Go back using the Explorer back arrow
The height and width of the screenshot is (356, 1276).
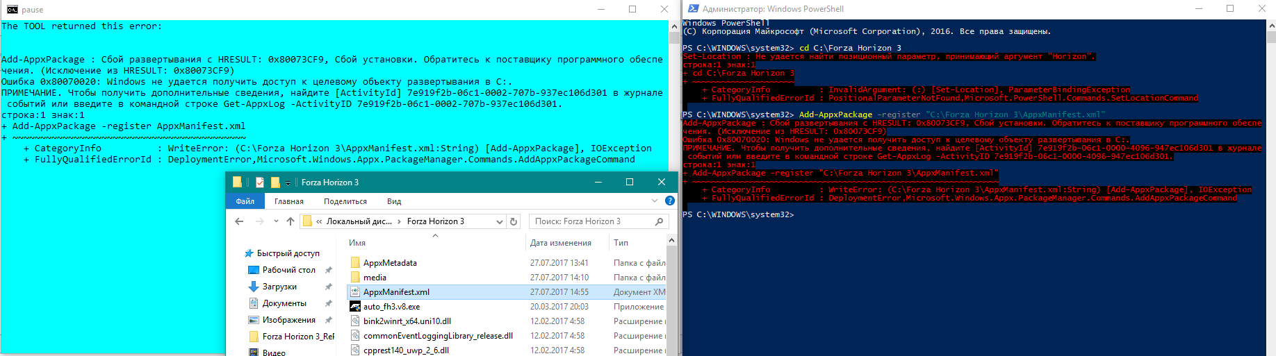239,221
